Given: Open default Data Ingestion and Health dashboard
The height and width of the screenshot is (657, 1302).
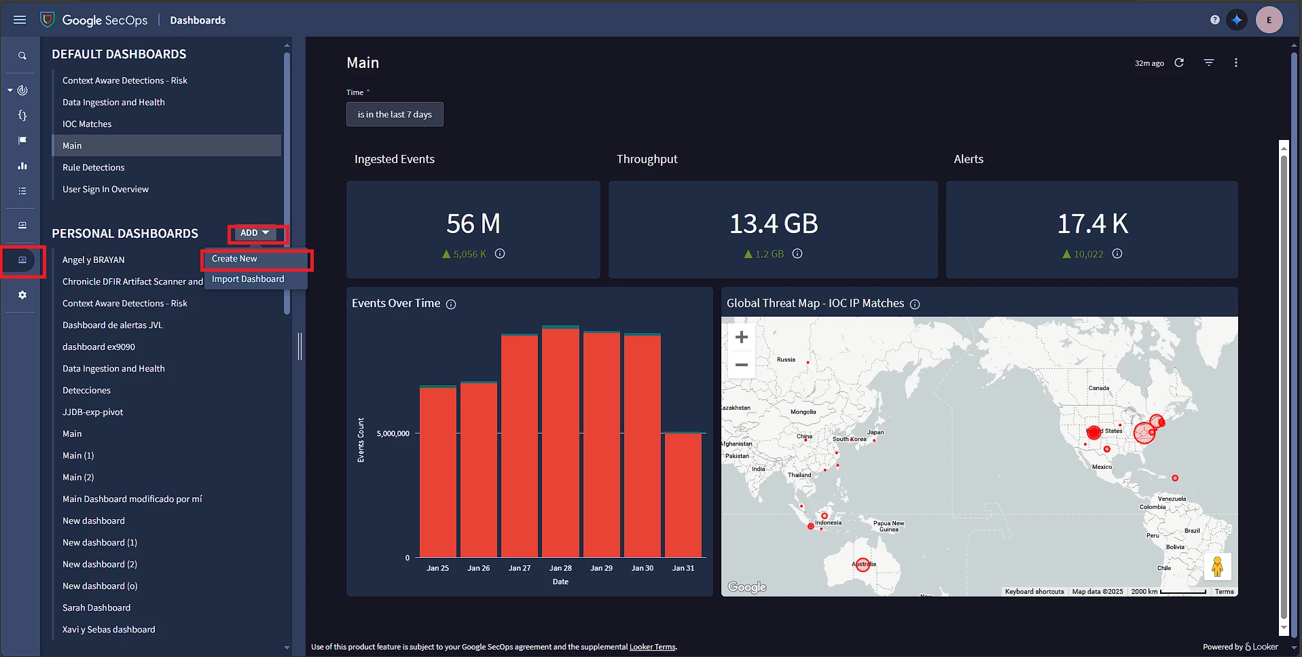Looking at the screenshot, I should [x=113, y=102].
